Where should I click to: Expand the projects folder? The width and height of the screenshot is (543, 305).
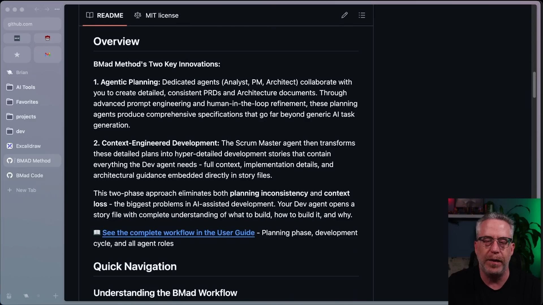pos(26,117)
